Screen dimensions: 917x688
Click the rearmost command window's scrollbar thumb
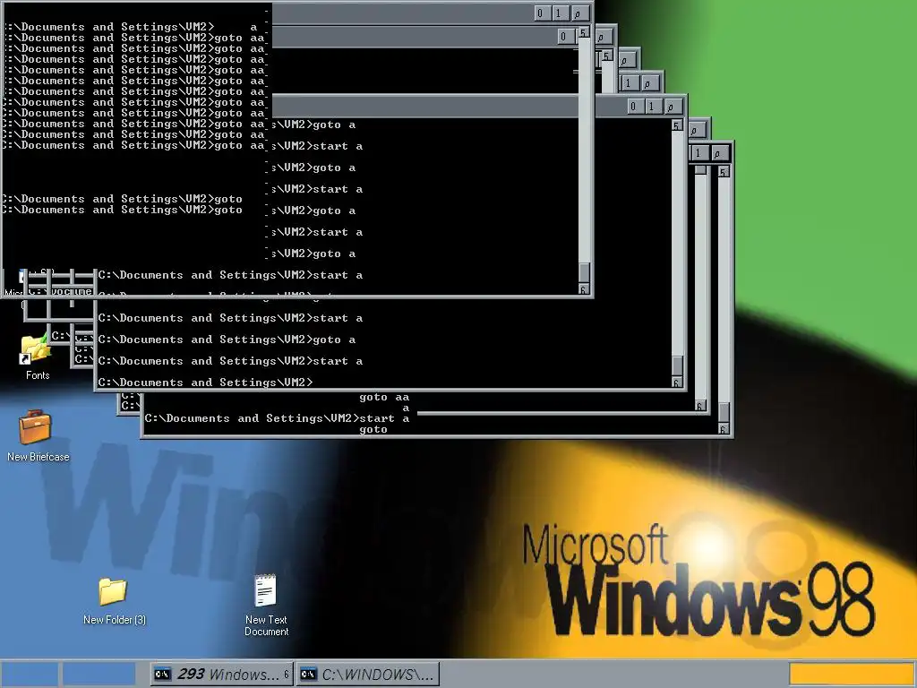[724, 412]
